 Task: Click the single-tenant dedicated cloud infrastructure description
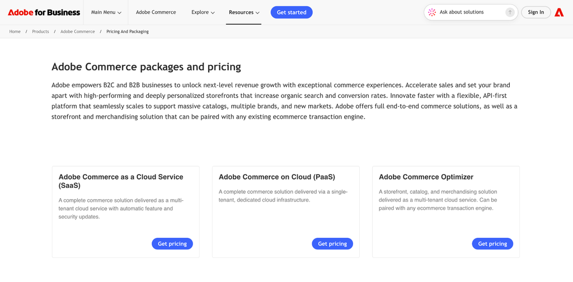[x=283, y=196]
